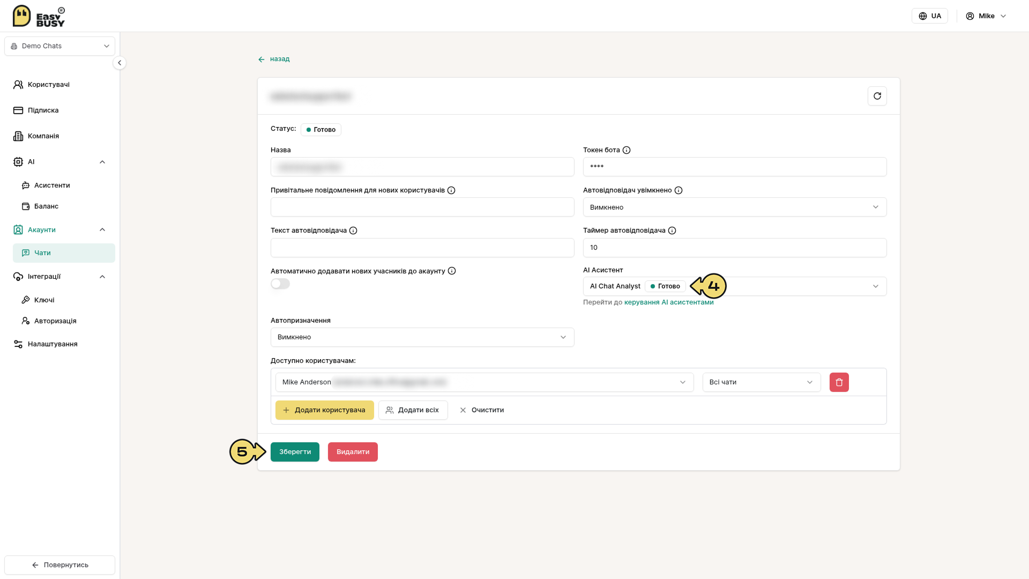Click info icon next to Автоматично додавати нових учасників

[x=452, y=271]
